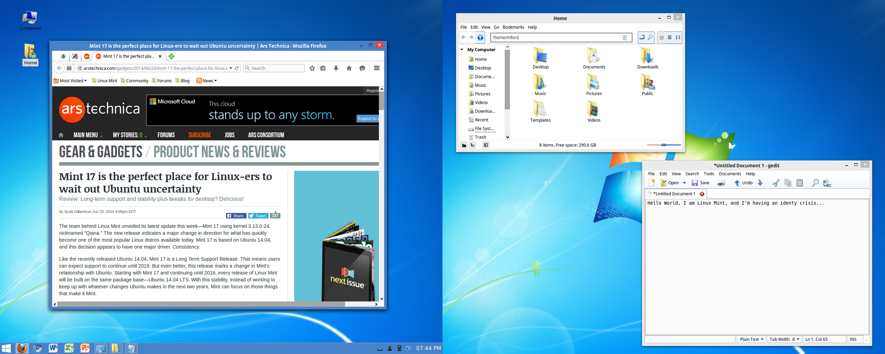Click gedit find magnifier icon
Viewport: 885px width, 354px height.
click(815, 183)
